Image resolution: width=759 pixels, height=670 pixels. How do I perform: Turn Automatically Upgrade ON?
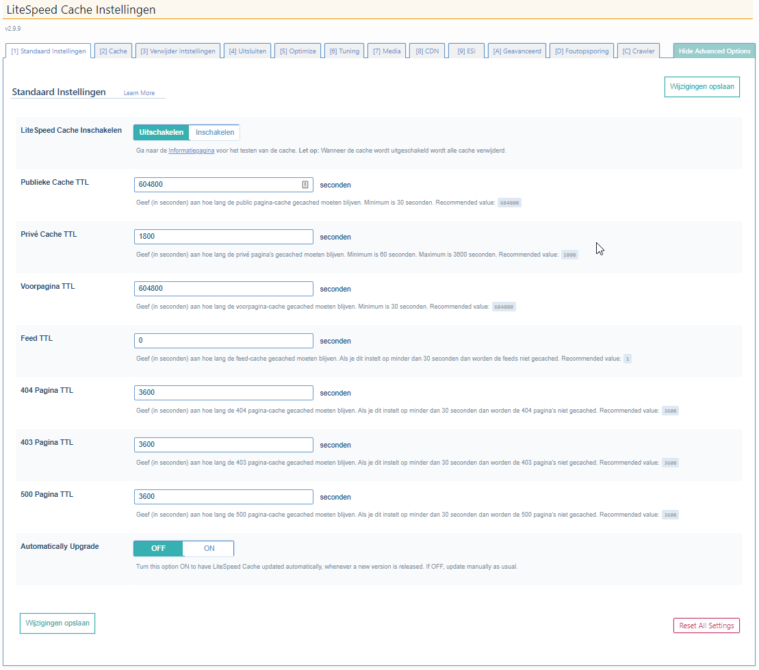[x=209, y=548]
